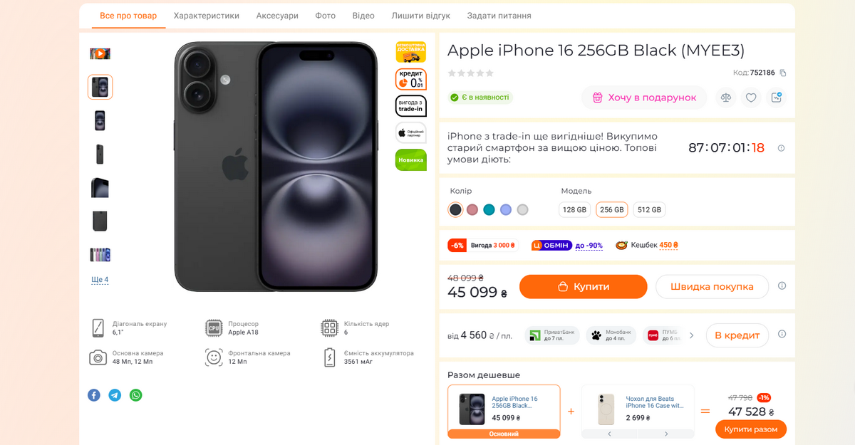Expand more bank installment options arrow
Screen dimensions: 855x445
(x=691, y=335)
